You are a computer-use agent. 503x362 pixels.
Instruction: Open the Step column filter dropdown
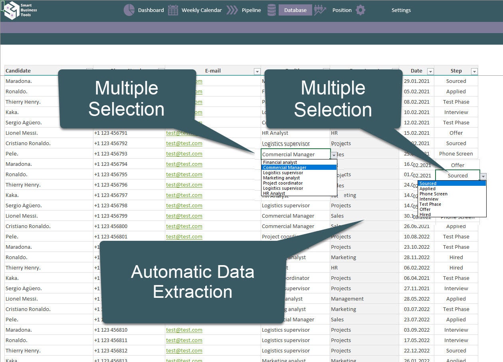point(474,71)
